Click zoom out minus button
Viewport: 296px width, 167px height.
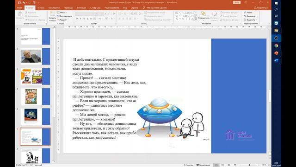[240, 165]
